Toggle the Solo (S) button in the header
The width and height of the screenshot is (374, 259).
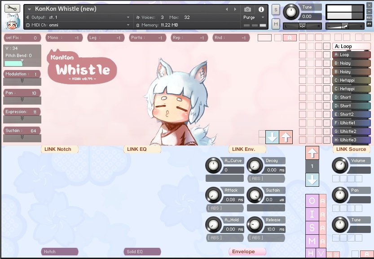click(275, 9)
